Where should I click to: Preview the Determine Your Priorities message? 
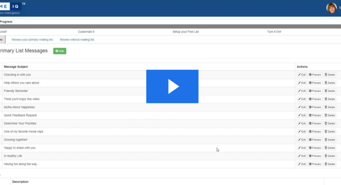click(x=315, y=124)
